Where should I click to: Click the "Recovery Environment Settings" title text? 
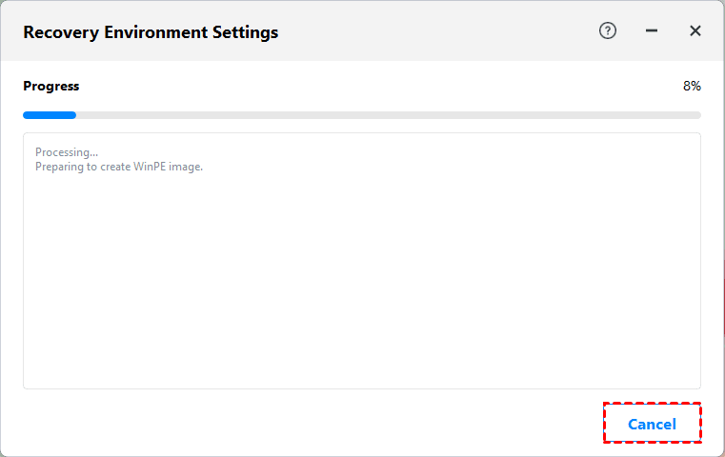pos(151,31)
